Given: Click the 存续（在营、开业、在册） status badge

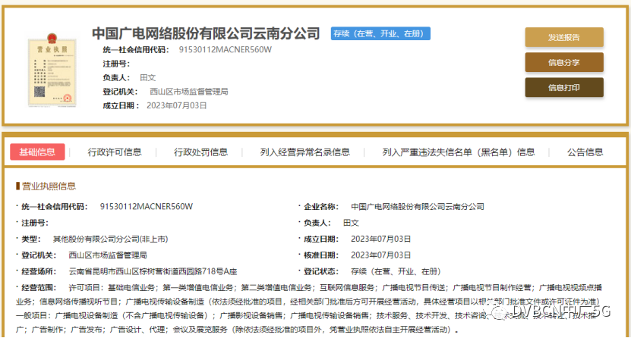Looking at the screenshot, I should (x=380, y=33).
